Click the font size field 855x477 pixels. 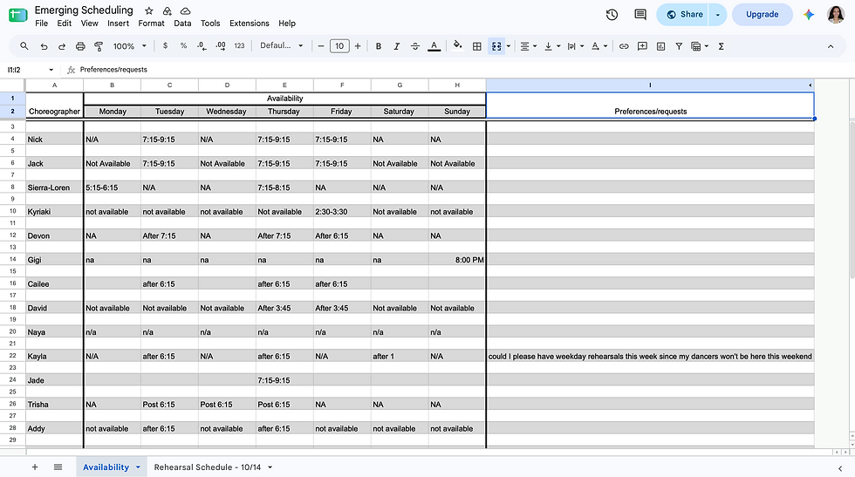point(339,46)
